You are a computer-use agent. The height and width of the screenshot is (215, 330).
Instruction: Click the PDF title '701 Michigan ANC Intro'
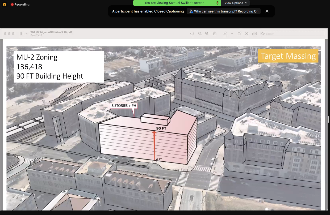coord(51,32)
